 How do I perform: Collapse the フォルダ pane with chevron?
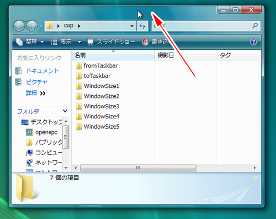click(x=65, y=111)
